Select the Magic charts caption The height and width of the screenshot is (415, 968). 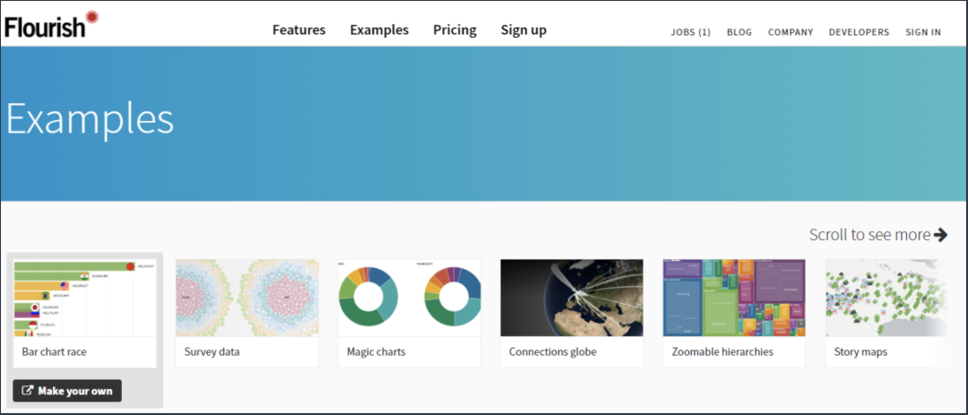[376, 352]
